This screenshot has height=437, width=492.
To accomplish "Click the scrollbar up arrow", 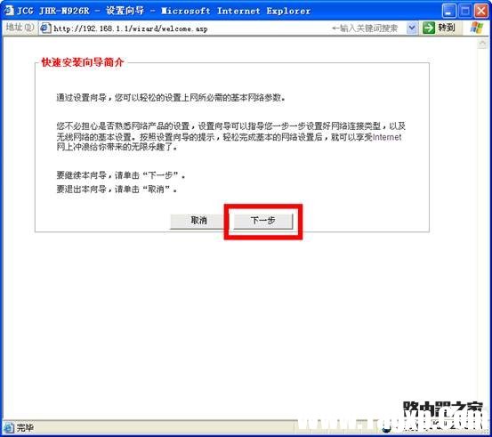I will click(481, 44).
